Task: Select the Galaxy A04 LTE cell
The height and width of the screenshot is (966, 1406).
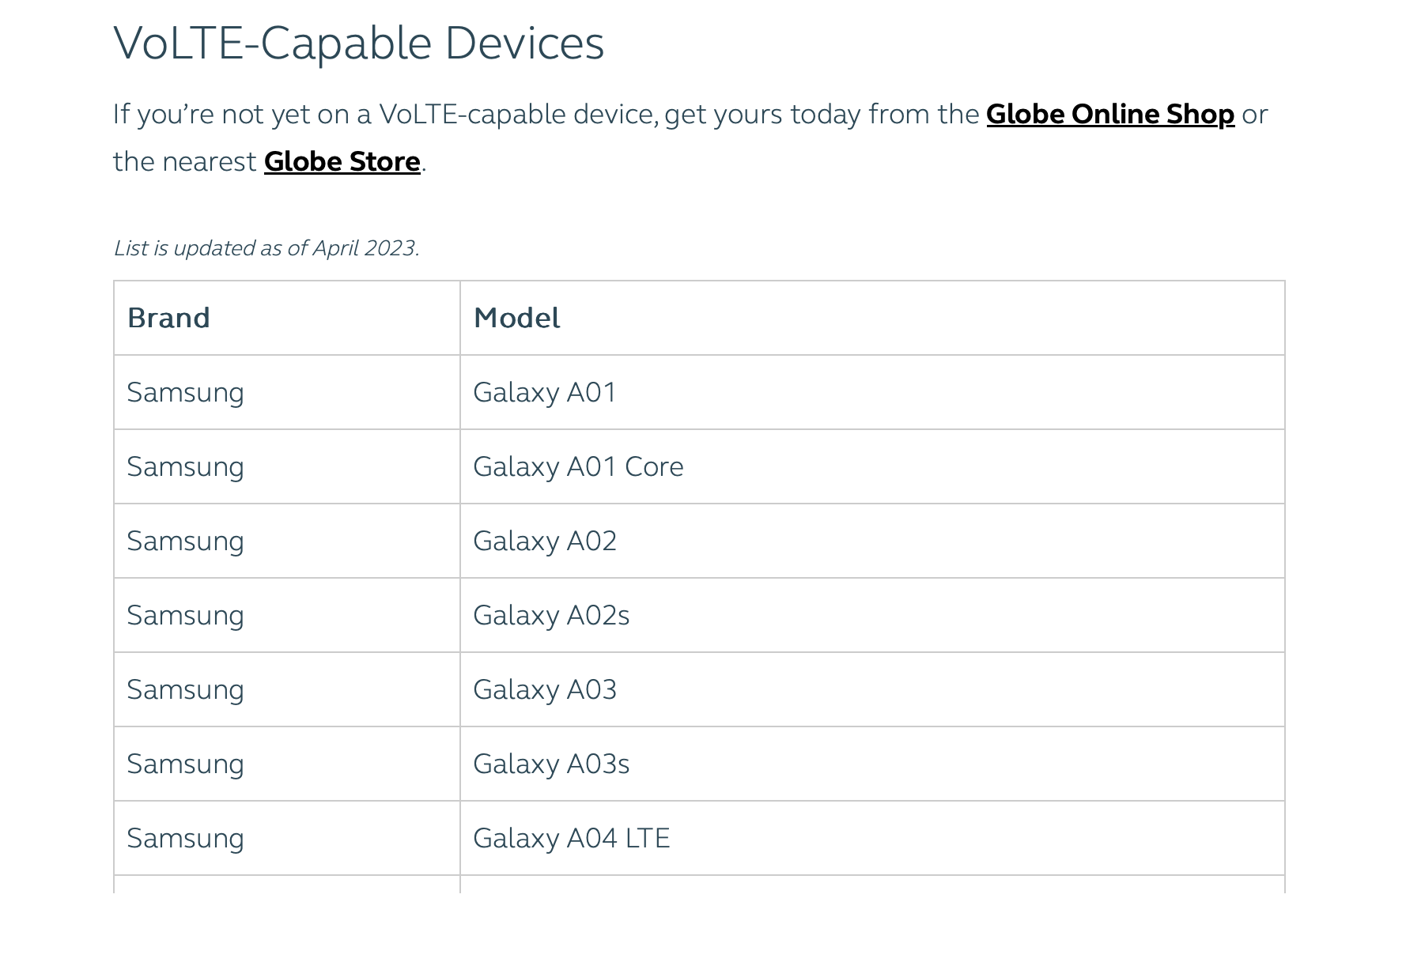Action: (x=571, y=839)
